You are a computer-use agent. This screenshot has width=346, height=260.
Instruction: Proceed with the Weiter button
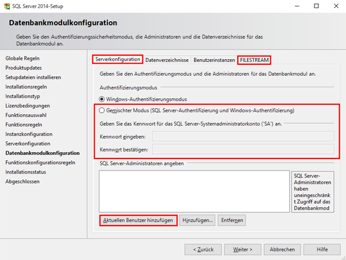[x=243, y=250]
